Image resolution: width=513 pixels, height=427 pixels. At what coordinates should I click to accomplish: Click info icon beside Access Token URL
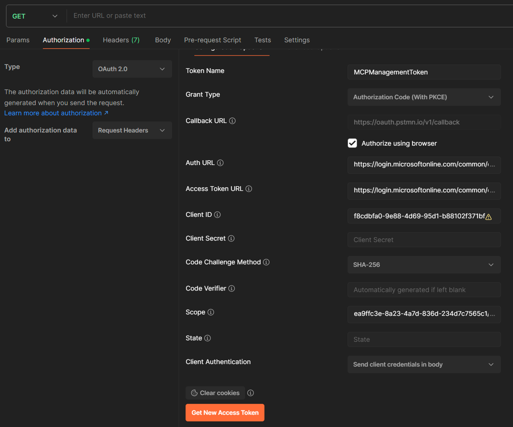click(249, 189)
